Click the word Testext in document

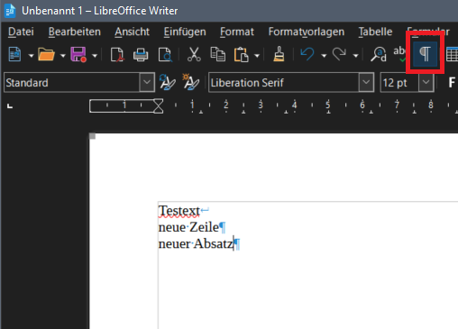pyautogui.click(x=179, y=211)
